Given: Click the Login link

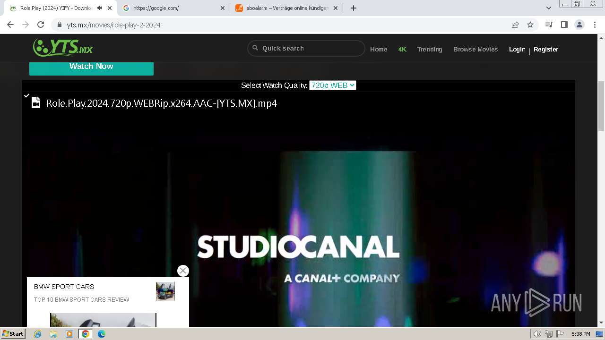Looking at the screenshot, I should [517, 49].
